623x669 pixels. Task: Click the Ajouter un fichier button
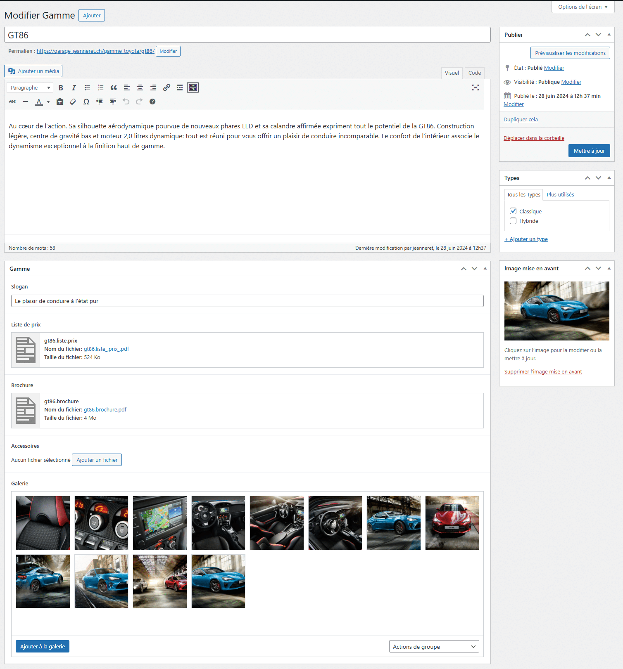pyautogui.click(x=97, y=460)
